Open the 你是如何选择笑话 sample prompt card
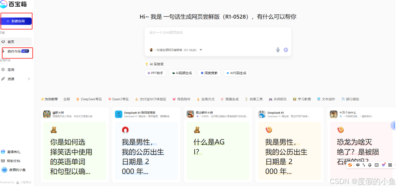Screen dimensions: 397x188 [75, 151]
